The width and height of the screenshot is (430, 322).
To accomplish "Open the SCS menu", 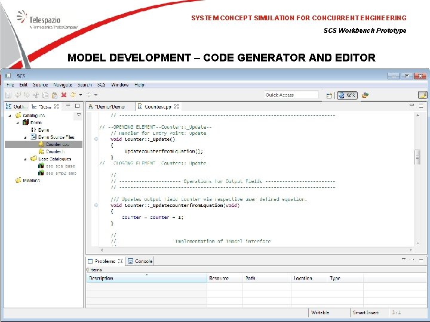I will 101,85.
